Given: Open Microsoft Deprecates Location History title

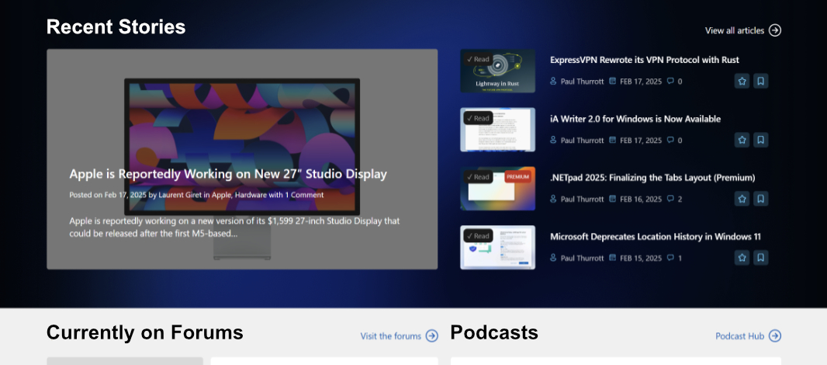Looking at the screenshot, I should 656,237.
